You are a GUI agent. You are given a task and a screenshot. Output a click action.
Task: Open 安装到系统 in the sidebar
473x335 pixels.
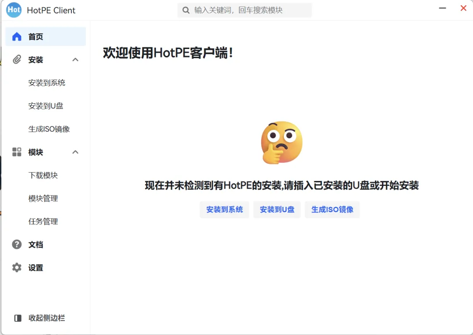[47, 83]
